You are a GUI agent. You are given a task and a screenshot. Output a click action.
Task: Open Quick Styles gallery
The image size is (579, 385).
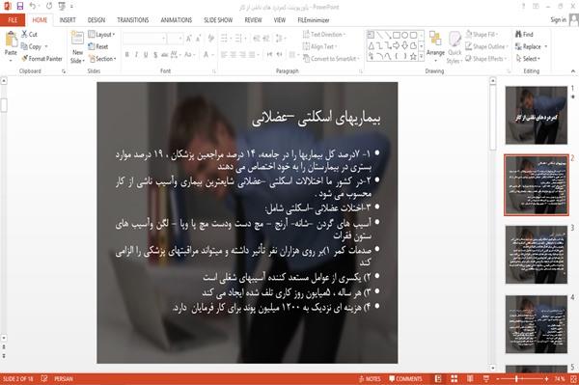pos(455,47)
